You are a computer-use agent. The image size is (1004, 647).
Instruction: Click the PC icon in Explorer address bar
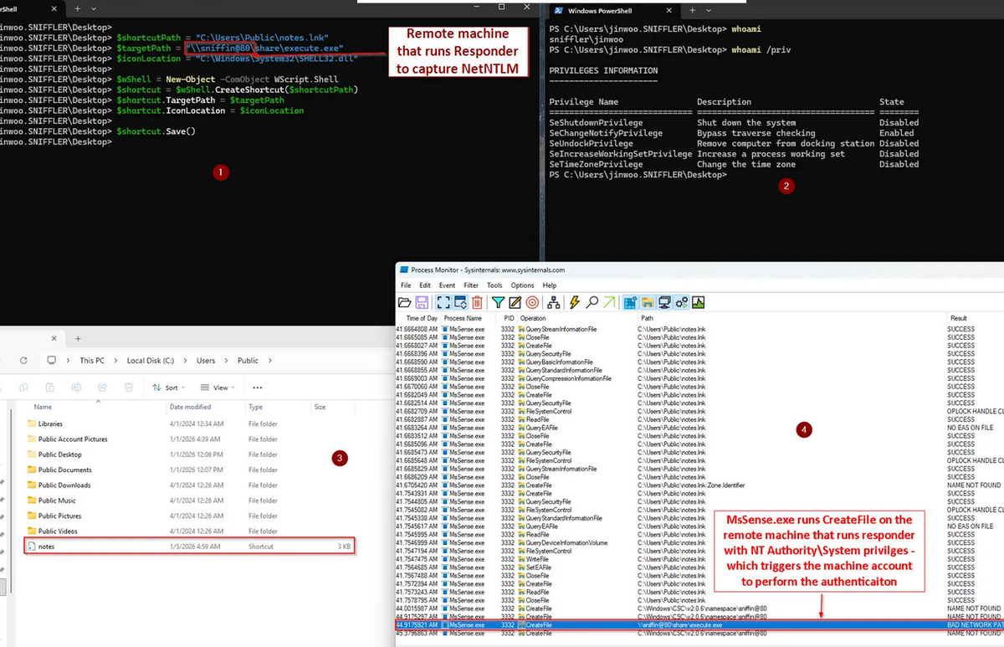tap(52, 360)
